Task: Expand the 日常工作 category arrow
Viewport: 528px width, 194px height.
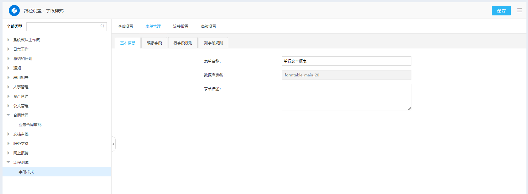Action: click(8, 49)
